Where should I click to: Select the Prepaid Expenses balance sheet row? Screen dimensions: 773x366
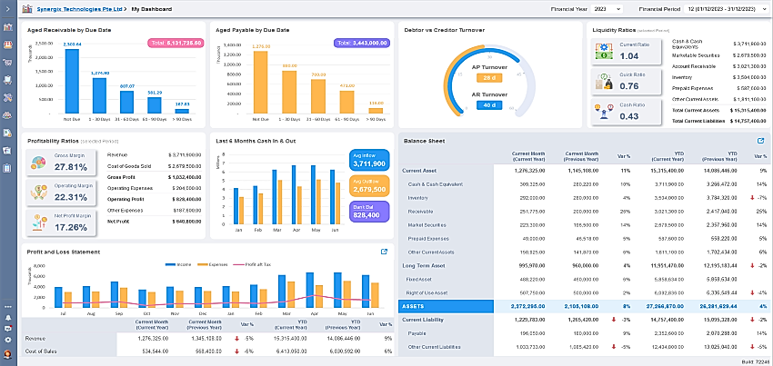point(585,239)
